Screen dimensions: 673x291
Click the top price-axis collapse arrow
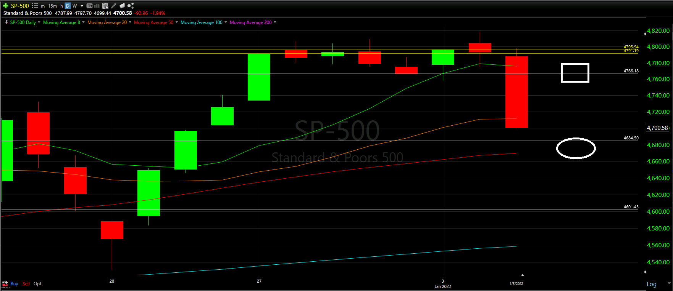[x=645, y=34]
